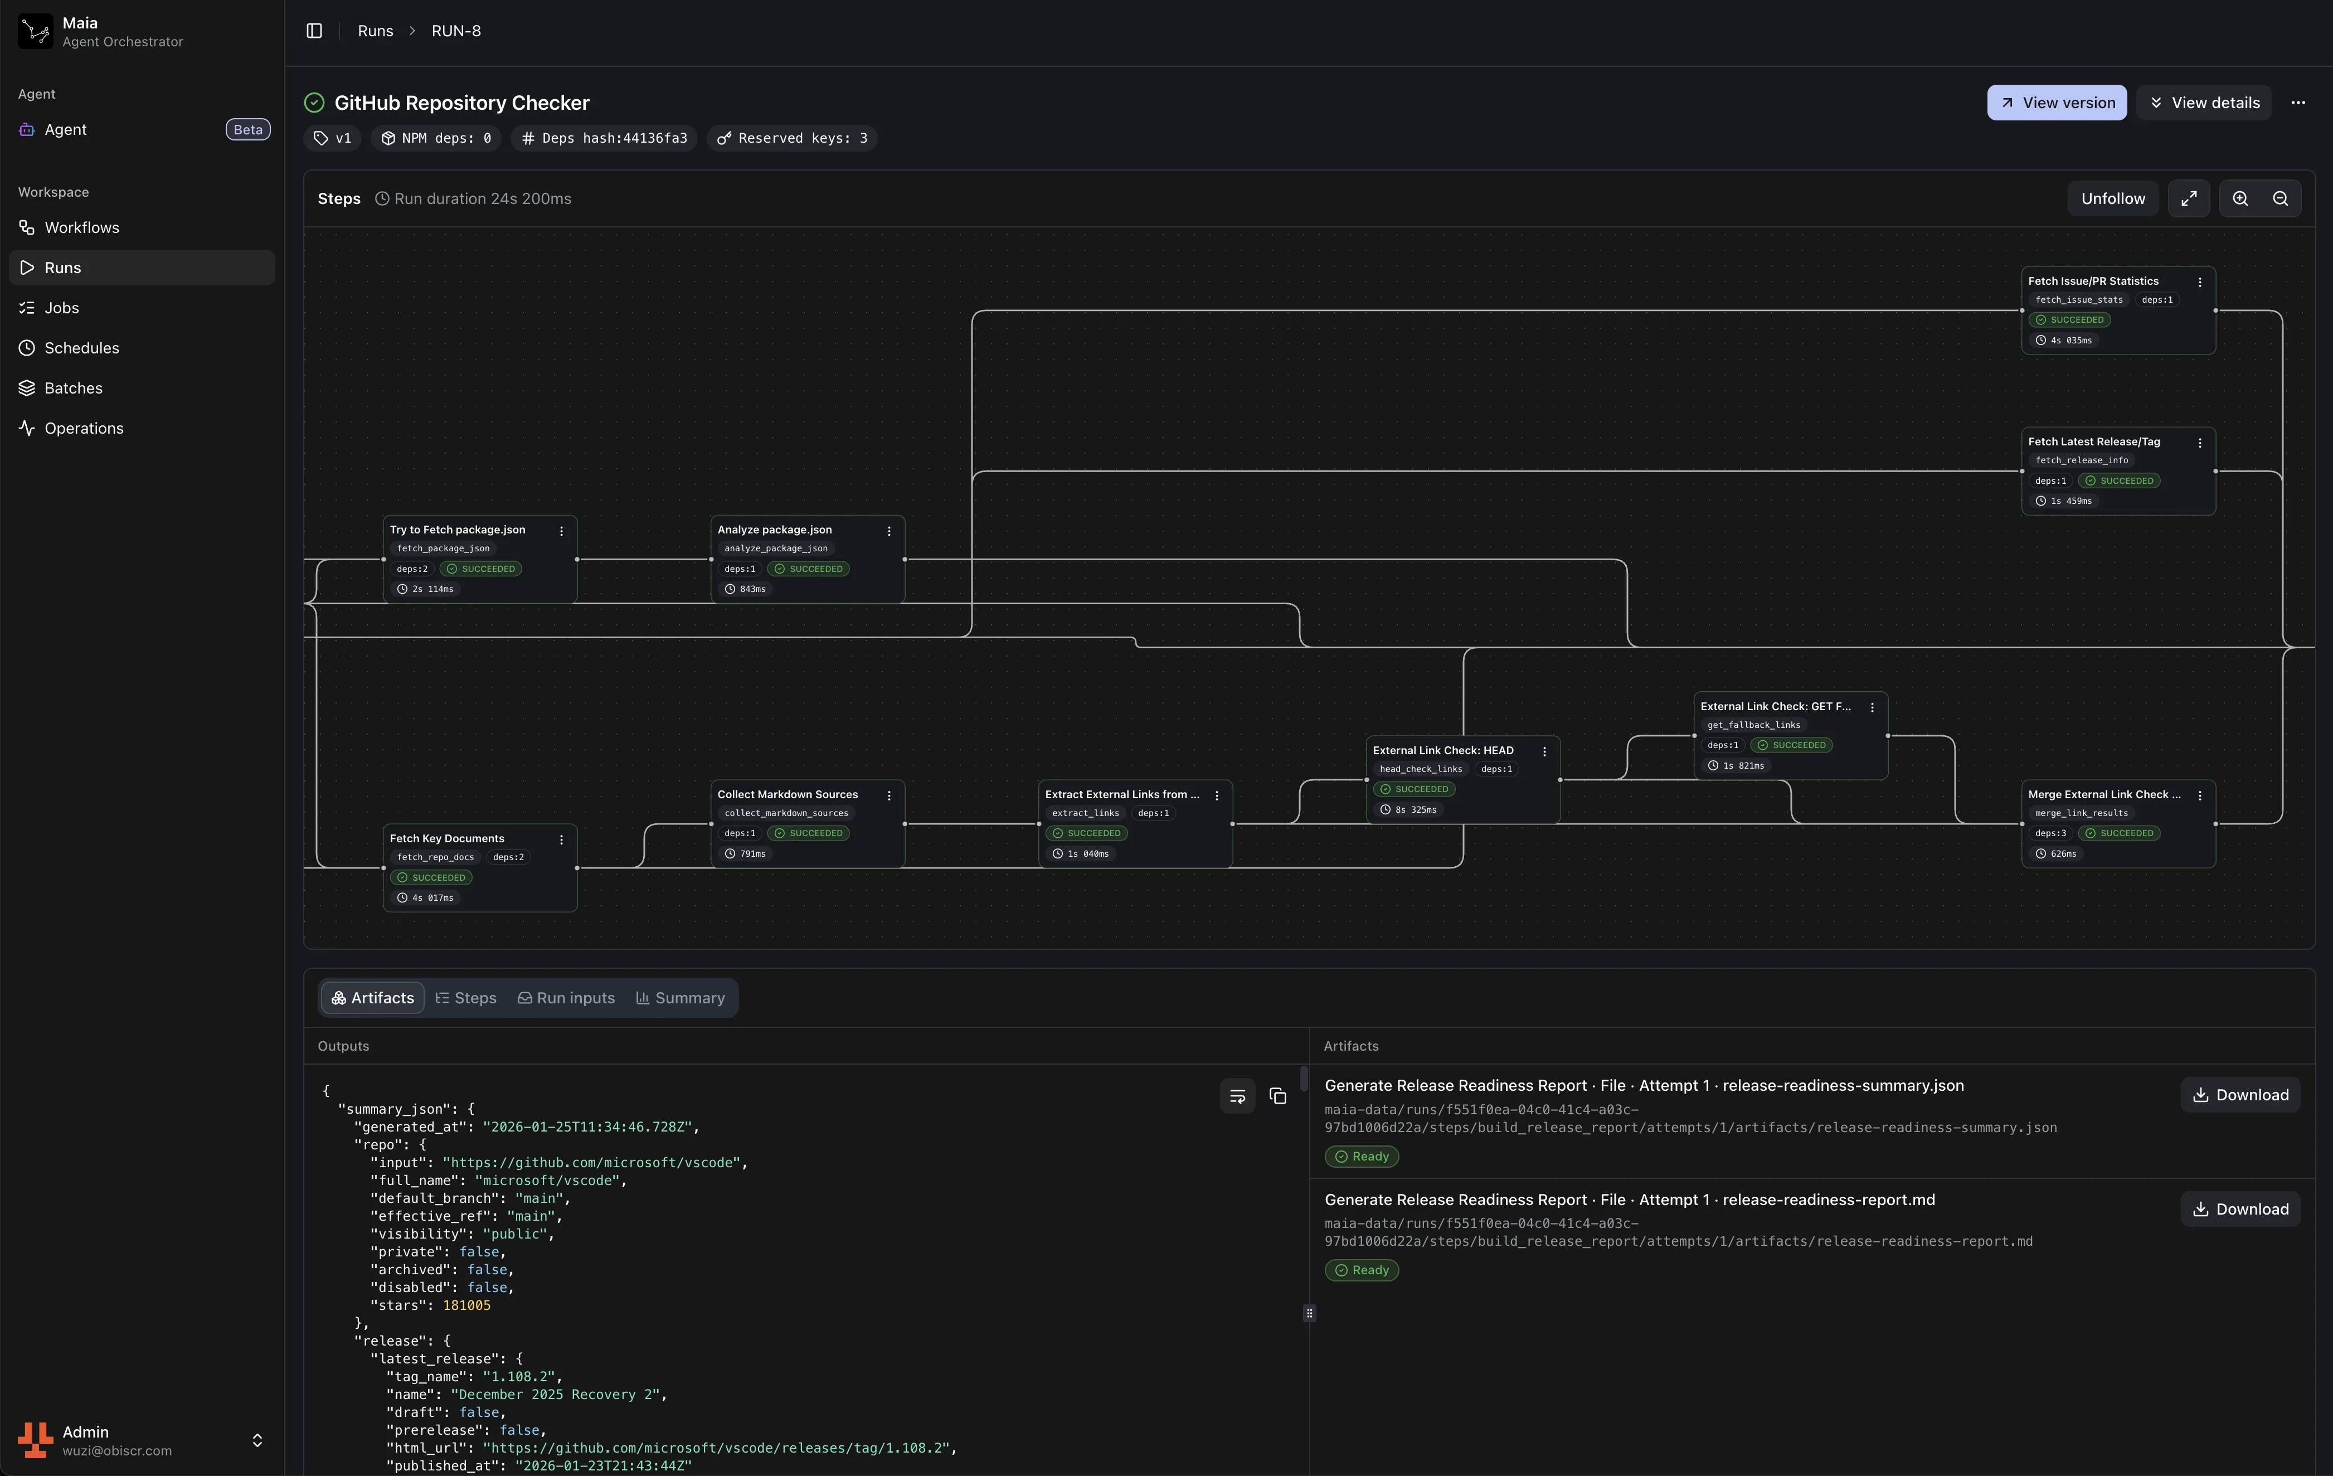Open Merge External Link Check node menu
This screenshot has width=2333, height=1476.
pos(2200,795)
